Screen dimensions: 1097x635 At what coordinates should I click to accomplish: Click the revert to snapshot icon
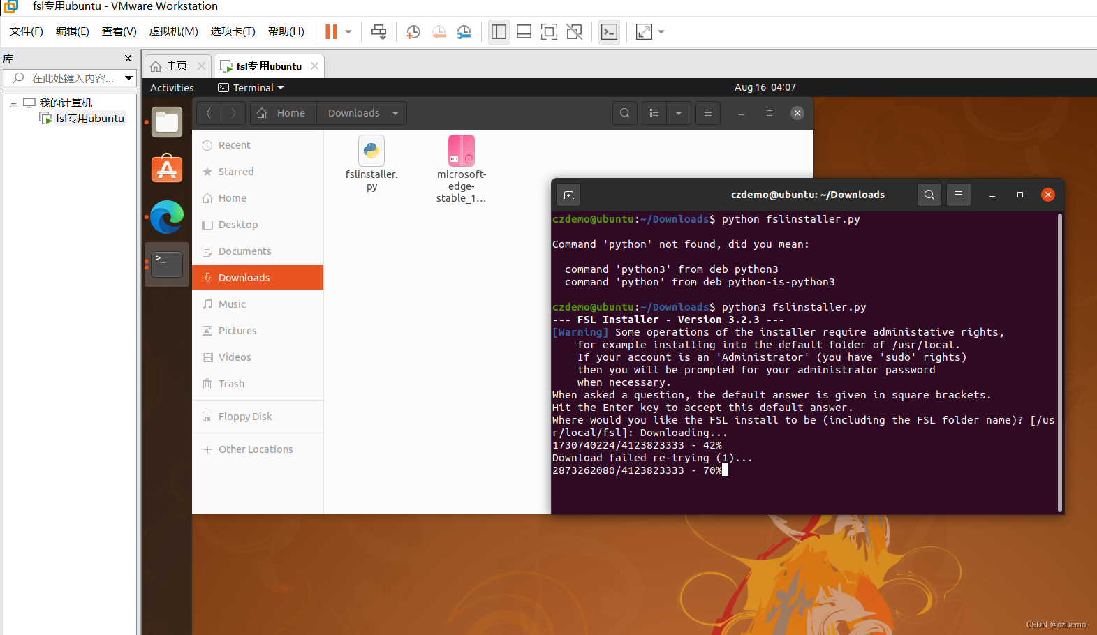(439, 31)
